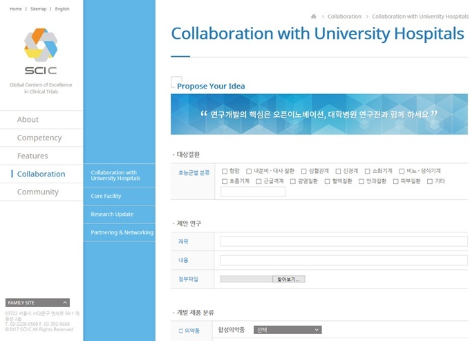Select Partnering & Networking submenu item
Image resolution: width=470 pixels, height=341 pixels.
tap(122, 232)
